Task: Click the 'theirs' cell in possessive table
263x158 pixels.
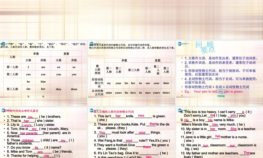Action: coord(166,93)
